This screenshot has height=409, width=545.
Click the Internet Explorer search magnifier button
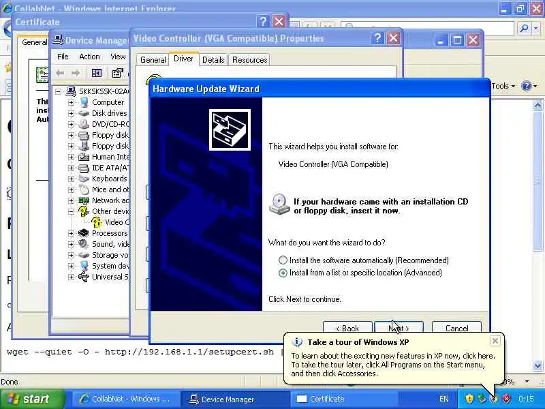(x=524, y=28)
